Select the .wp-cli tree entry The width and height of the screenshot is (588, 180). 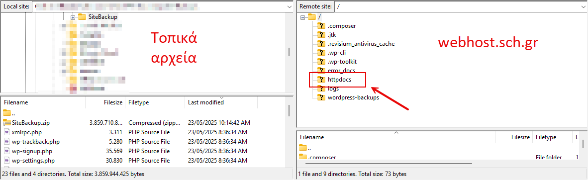pos(336,53)
